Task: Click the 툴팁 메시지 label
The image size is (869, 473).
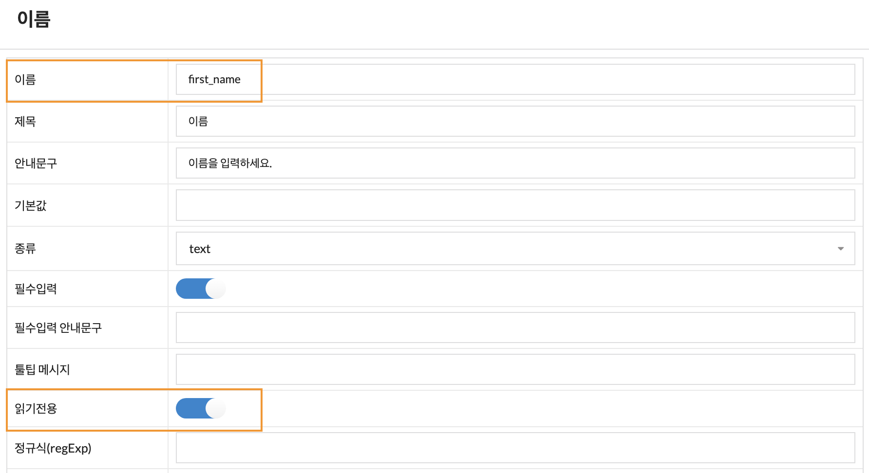Action: (x=42, y=369)
